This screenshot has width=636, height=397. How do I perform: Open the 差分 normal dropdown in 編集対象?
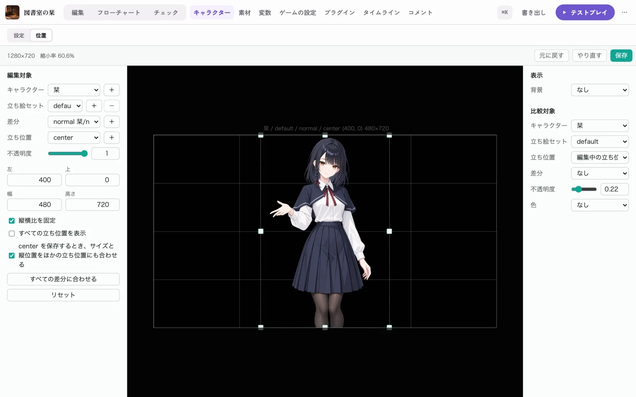tap(74, 122)
